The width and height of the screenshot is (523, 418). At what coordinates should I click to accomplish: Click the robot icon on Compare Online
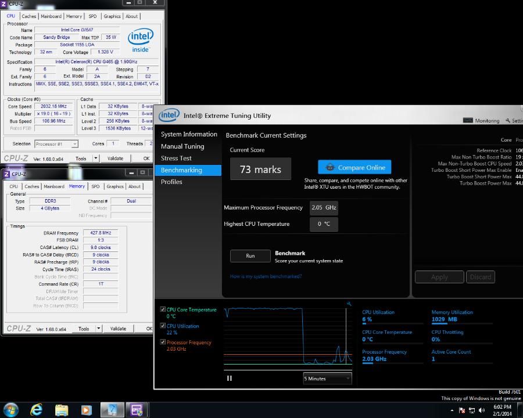click(x=330, y=167)
